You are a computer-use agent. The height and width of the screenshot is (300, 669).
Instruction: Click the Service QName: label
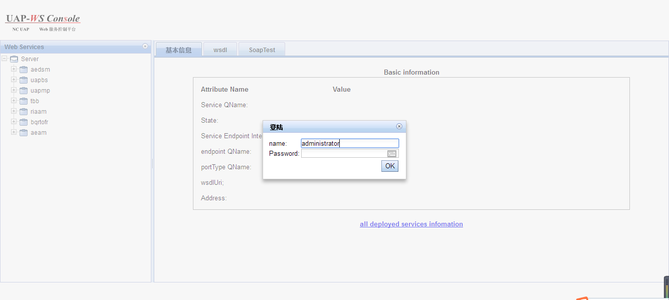tap(225, 105)
